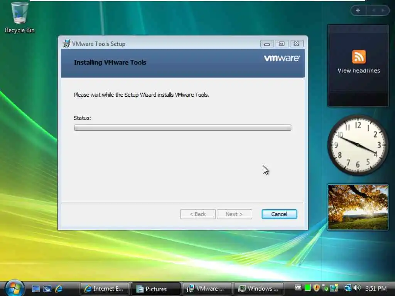The height and width of the screenshot is (296, 395).
Task: Click the Cancel button in VMware Tools Setup
Action: click(x=279, y=214)
